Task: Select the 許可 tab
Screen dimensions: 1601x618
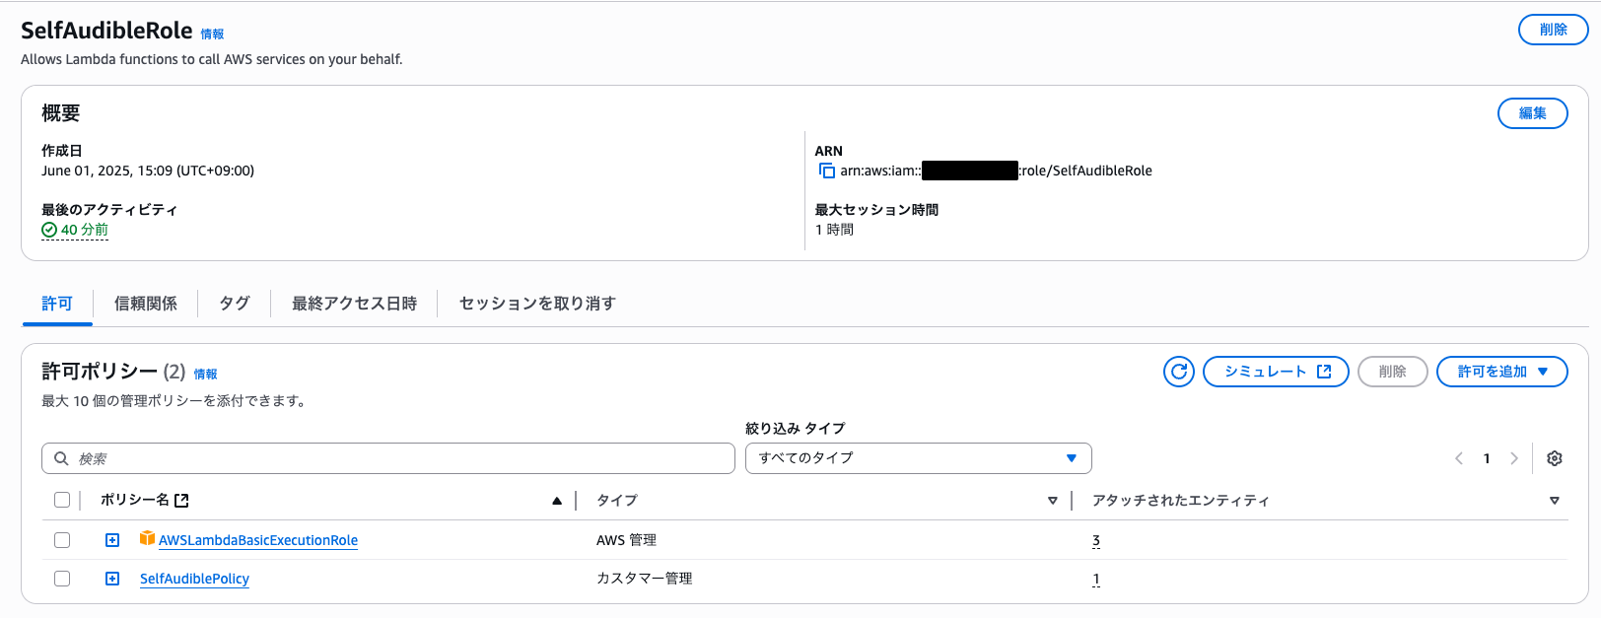Action: [57, 304]
